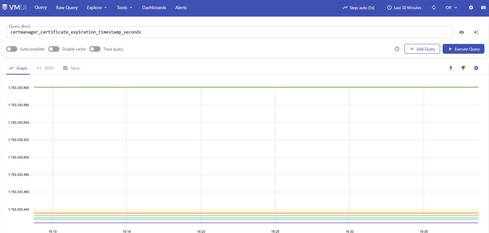489x233 pixels.
Task: Toggle Autocomplete switch
Action: 12,49
